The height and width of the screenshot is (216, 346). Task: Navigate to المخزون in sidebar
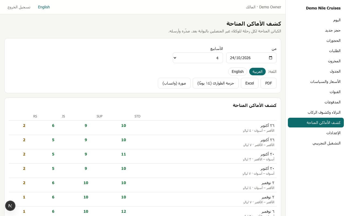point(316,61)
